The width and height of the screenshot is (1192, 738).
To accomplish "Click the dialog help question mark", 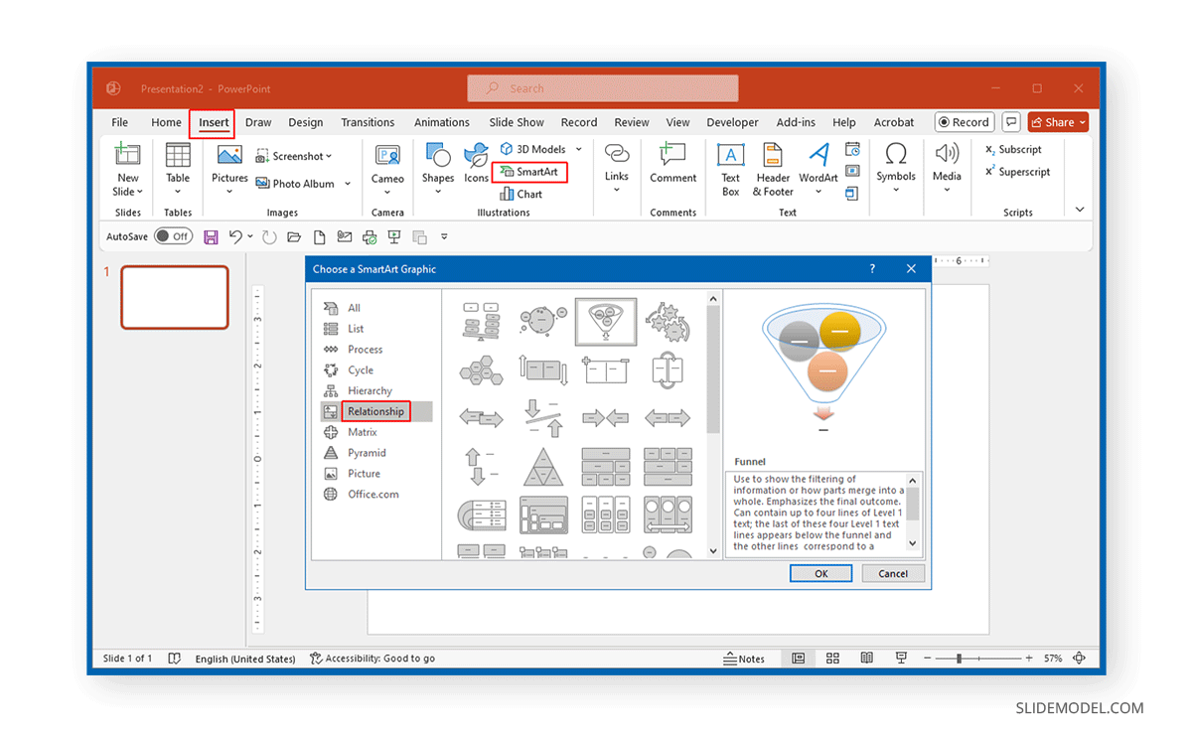I will (872, 269).
